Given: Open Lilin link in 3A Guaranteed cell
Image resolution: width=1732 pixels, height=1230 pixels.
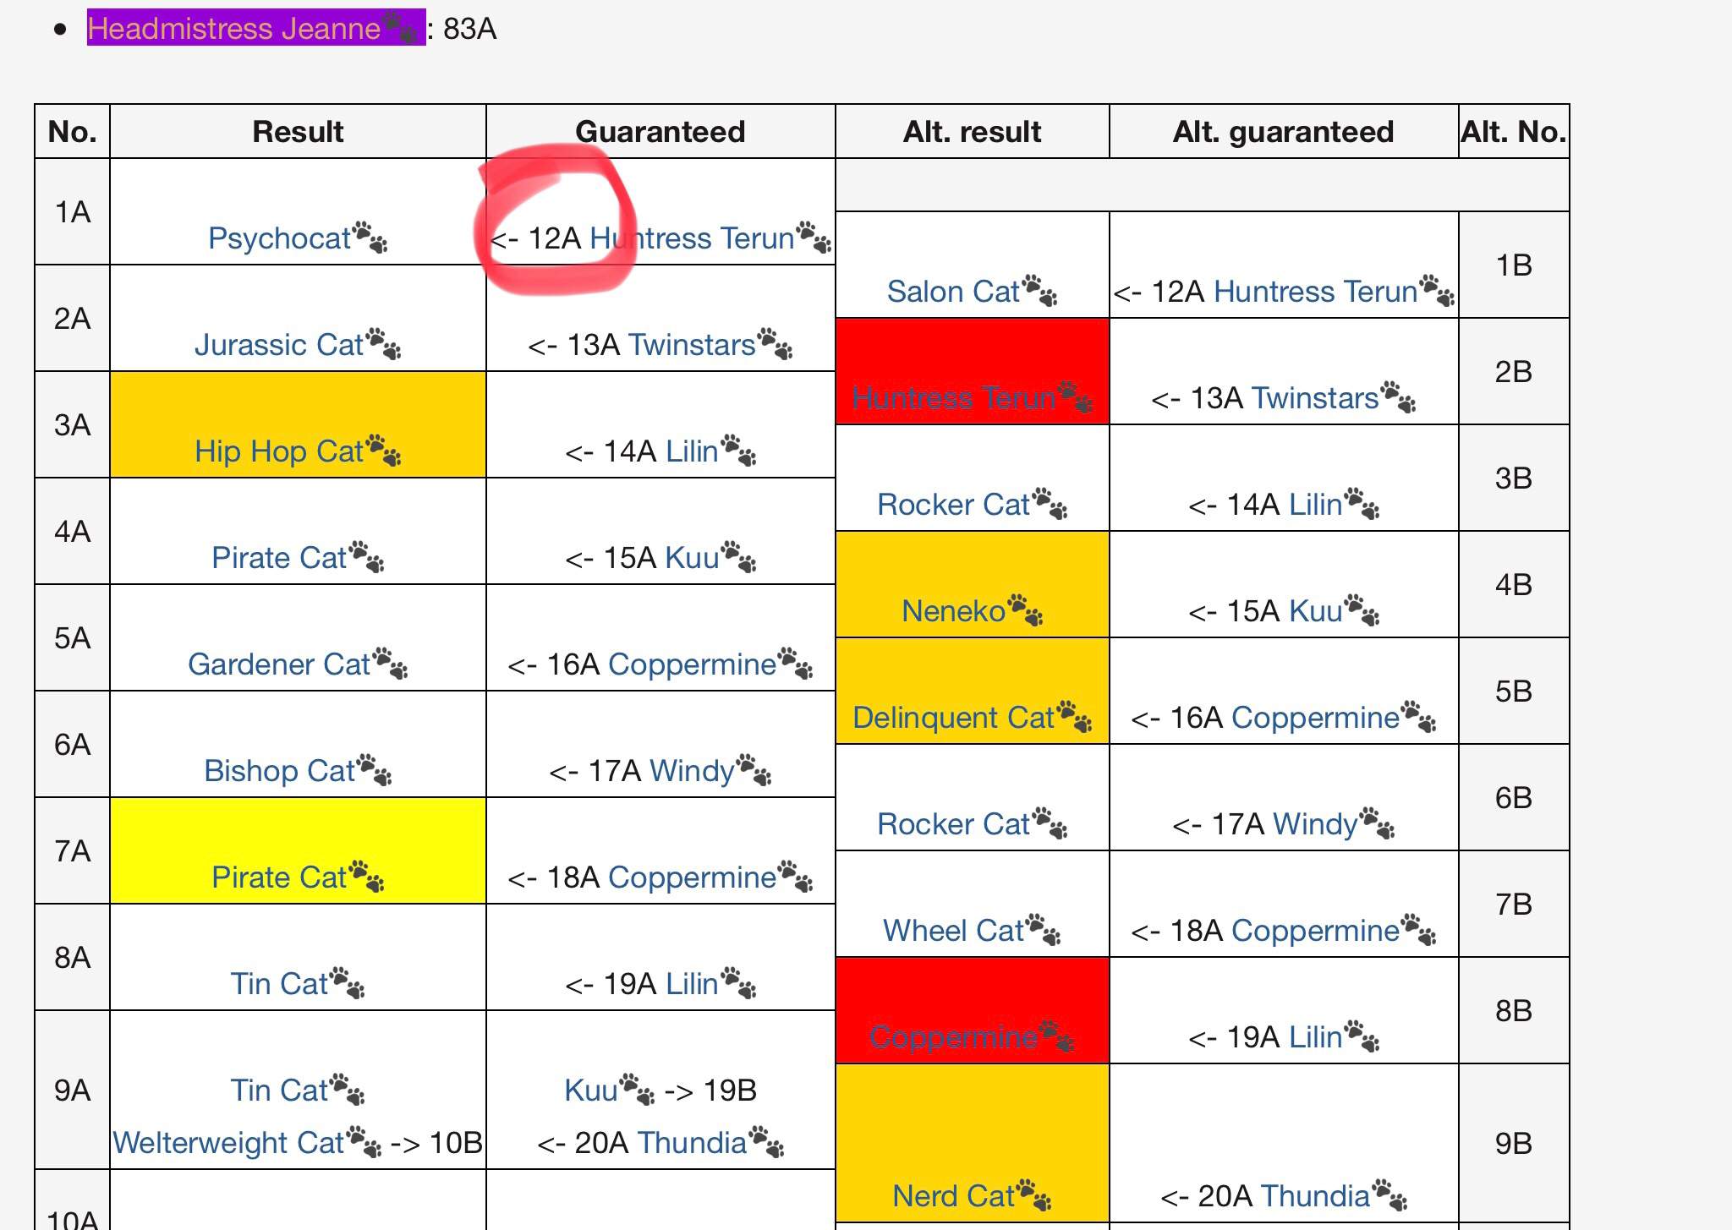Looking at the screenshot, I should (692, 451).
